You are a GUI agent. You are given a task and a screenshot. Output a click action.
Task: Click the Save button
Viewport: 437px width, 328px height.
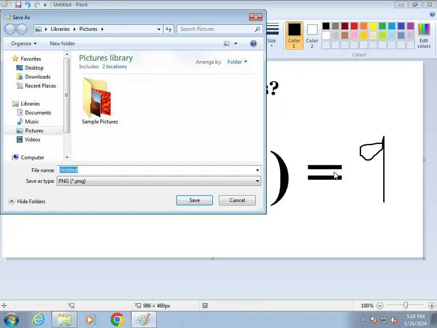pos(195,200)
